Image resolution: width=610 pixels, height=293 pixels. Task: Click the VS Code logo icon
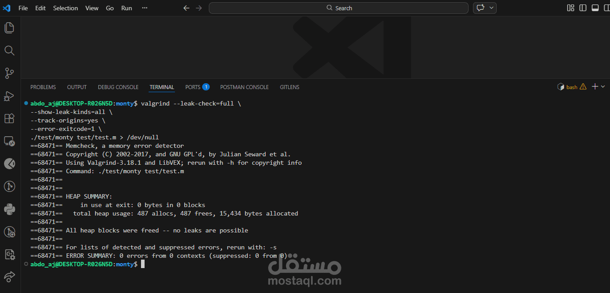click(7, 8)
